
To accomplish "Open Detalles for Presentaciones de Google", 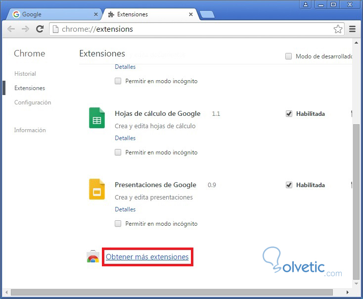I will 125,209.
